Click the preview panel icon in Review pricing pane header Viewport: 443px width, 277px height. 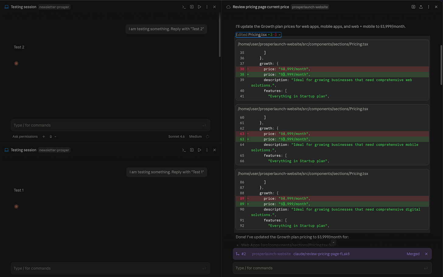click(413, 7)
